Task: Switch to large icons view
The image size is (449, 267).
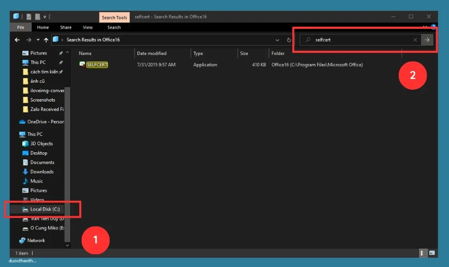Action: 431,253
